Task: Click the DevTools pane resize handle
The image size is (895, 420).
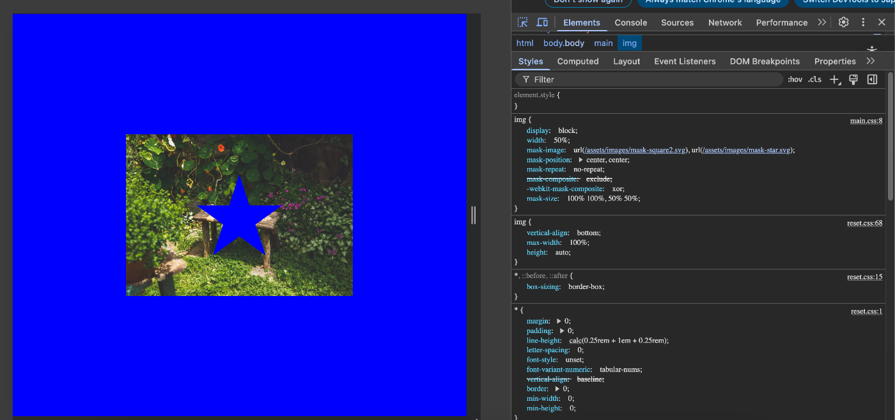Action: tap(473, 215)
